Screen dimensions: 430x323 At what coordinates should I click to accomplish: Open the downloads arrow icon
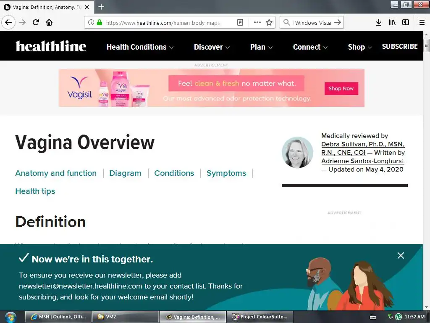tap(379, 23)
